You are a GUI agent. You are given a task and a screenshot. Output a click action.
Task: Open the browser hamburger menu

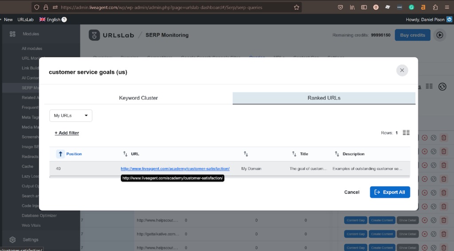click(447, 8)
